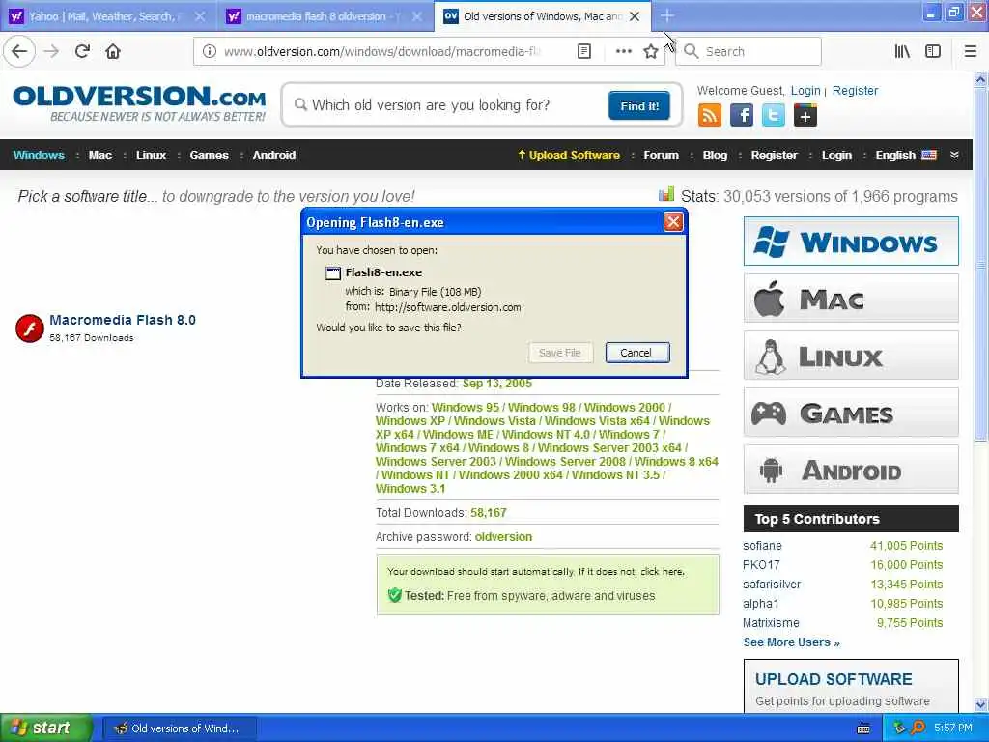Click the oldversion archive password link
Screen dimensions: 989x742
(503, 537)
